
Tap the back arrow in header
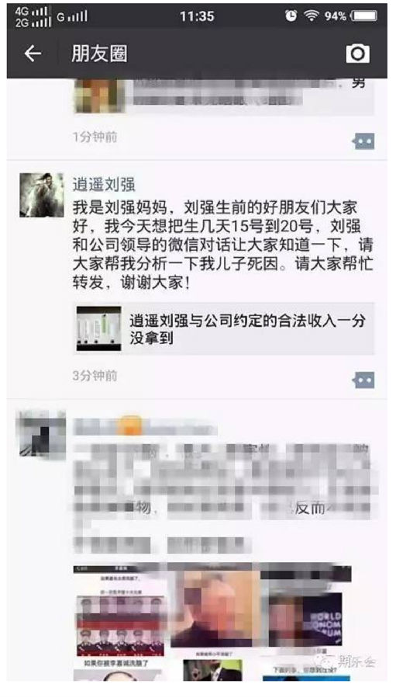point(33,54)
